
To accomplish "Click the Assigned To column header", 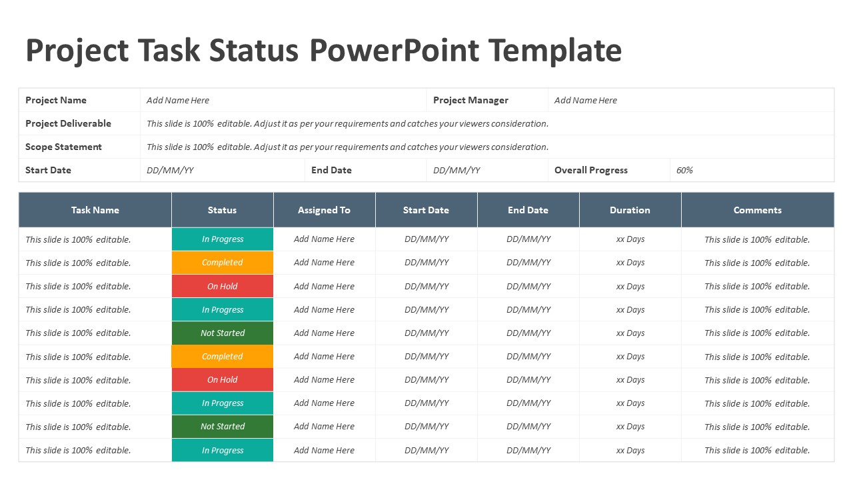I will point(324,210).
